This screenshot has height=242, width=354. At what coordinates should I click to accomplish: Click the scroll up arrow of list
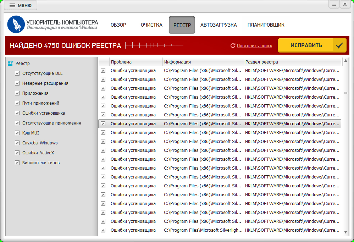click(x=345, y=60)
